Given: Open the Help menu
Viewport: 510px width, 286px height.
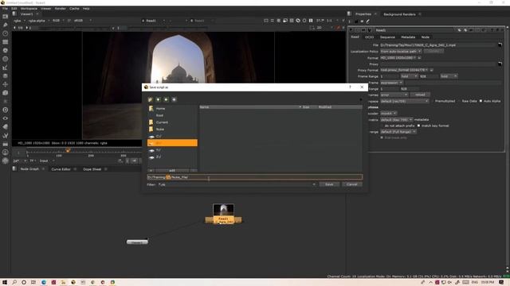Looking at the screenshot, I should [x=86, y=9].
